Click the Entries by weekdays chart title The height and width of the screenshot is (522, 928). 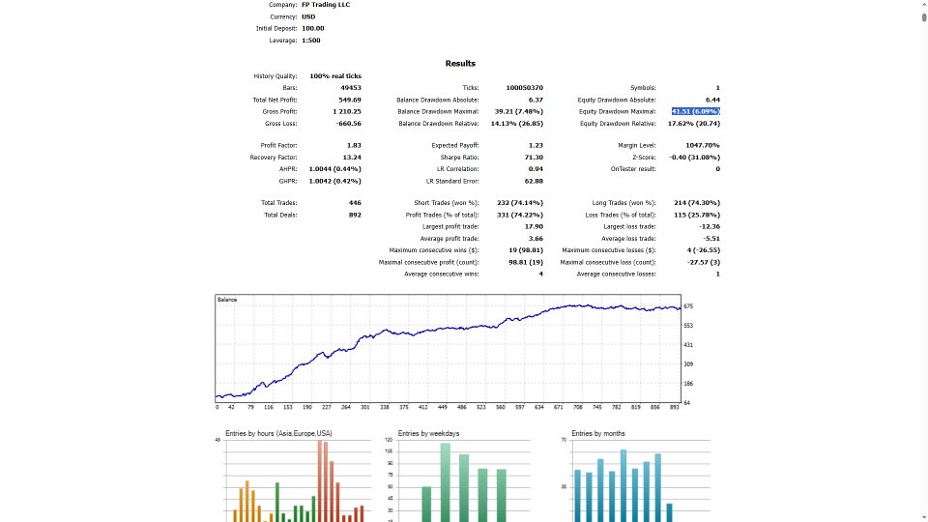(428, 434)
